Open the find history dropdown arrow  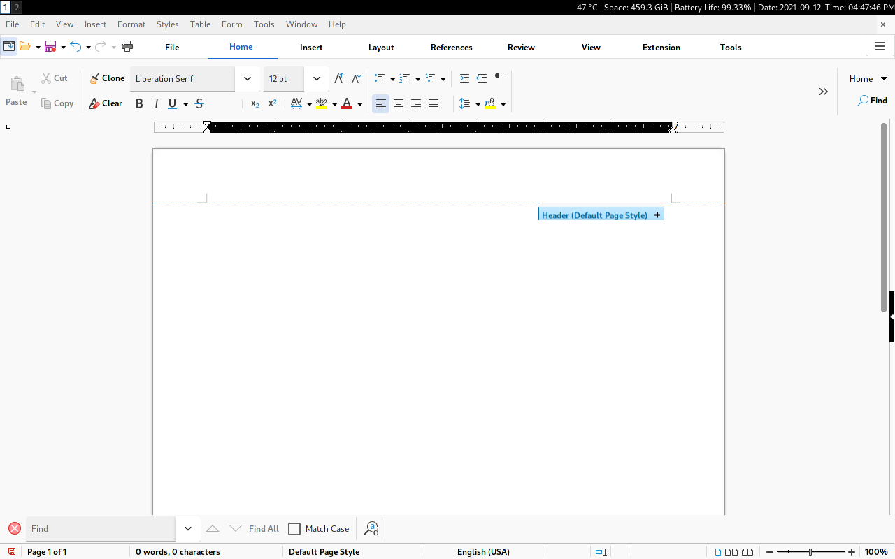pyautogui.click(x=187, y=529)
